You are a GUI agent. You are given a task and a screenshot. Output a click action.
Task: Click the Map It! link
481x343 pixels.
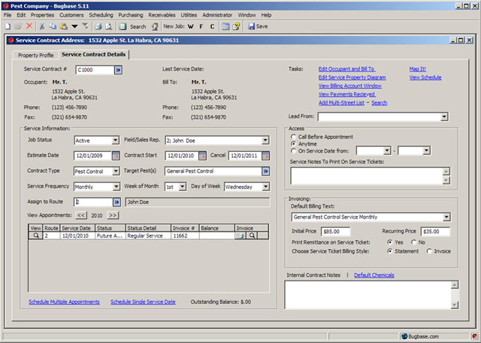418,68
